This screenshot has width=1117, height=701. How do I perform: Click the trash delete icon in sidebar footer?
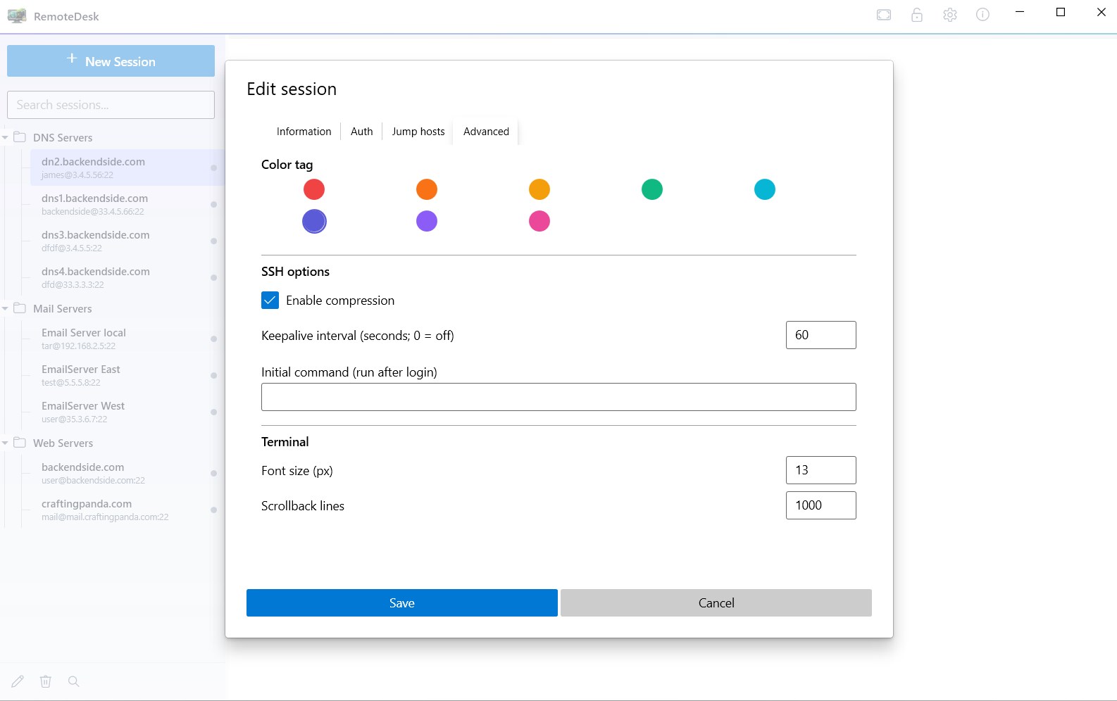pyautogui.click(x=46, y=681)
